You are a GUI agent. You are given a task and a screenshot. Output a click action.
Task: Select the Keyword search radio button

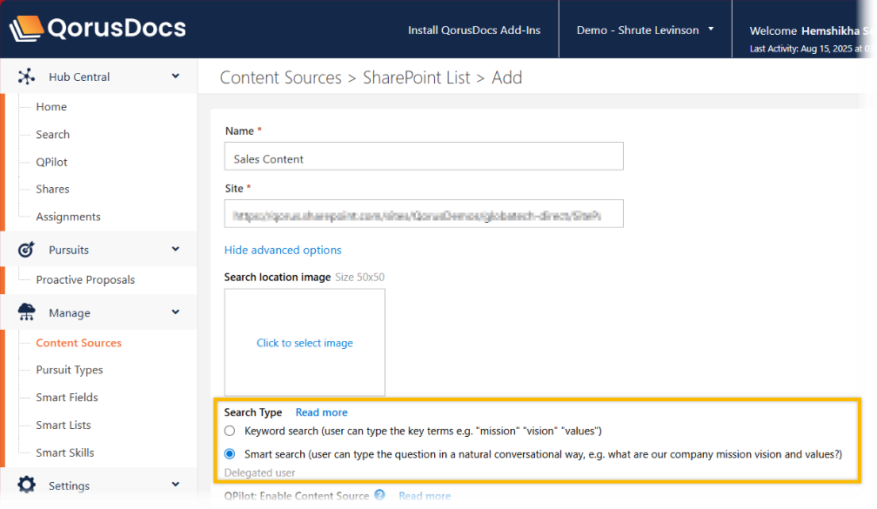tap(230, 431)
